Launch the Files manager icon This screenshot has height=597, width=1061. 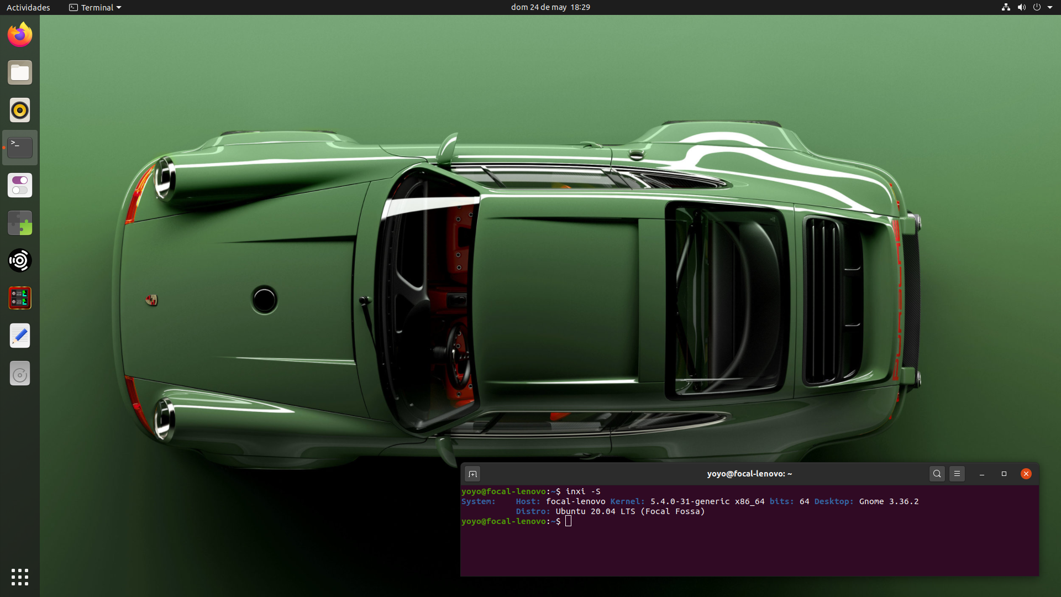tap(20, 72)
